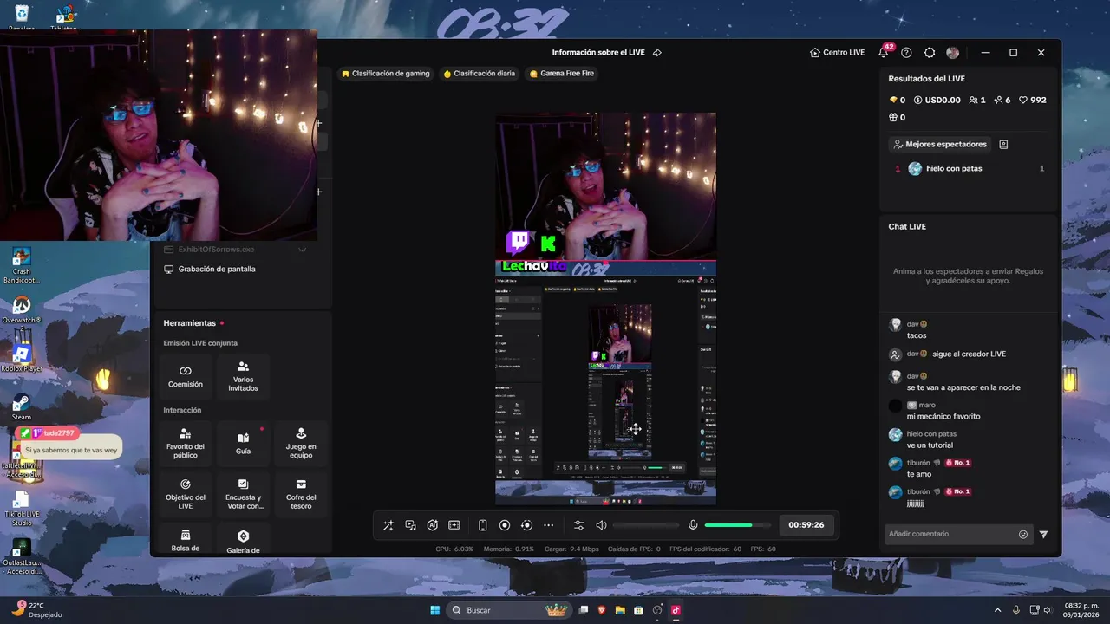Viewport: 1110px width, 624px height.
Task: Adjust the speaker volume slider
Action: (645, 525)
